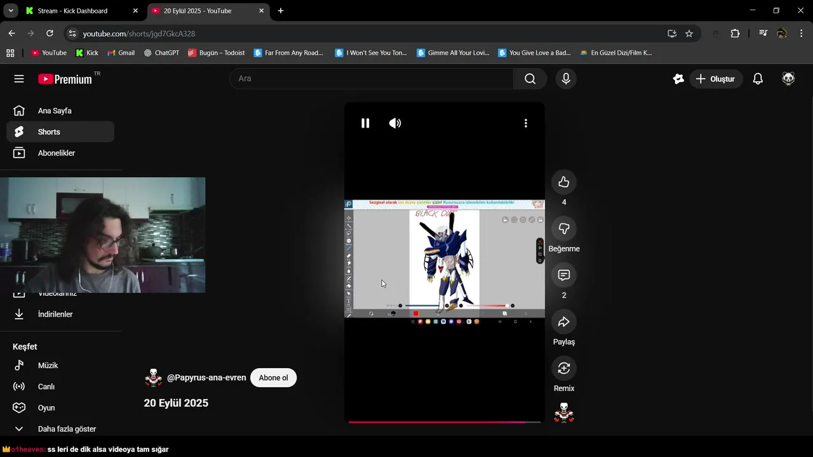Open the ChatGPT bookmark
813x457 pixels.
(x=161, y=53)
